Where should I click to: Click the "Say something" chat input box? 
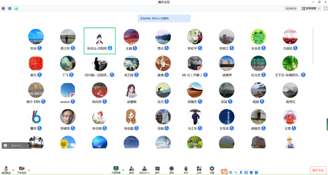(x=17, y=146)
